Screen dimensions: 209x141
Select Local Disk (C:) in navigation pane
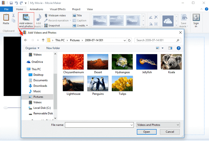pyautogui.click(x=40, y=108)
